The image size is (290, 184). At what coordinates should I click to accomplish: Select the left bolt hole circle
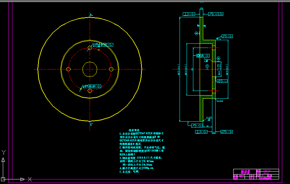68,69
